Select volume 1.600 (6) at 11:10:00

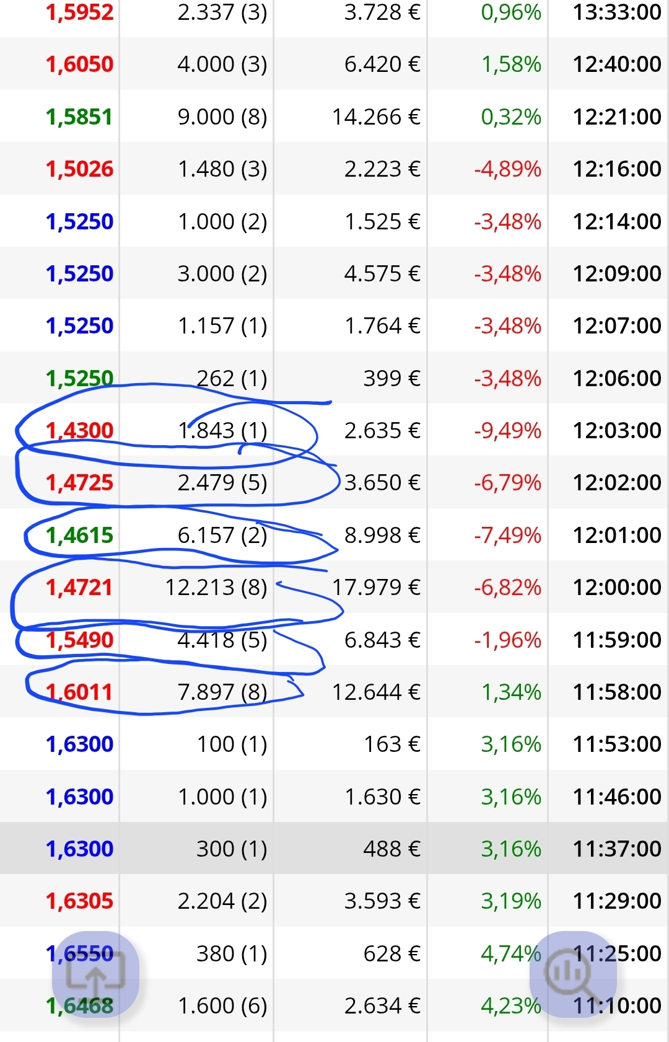[x=222, y=1005]
